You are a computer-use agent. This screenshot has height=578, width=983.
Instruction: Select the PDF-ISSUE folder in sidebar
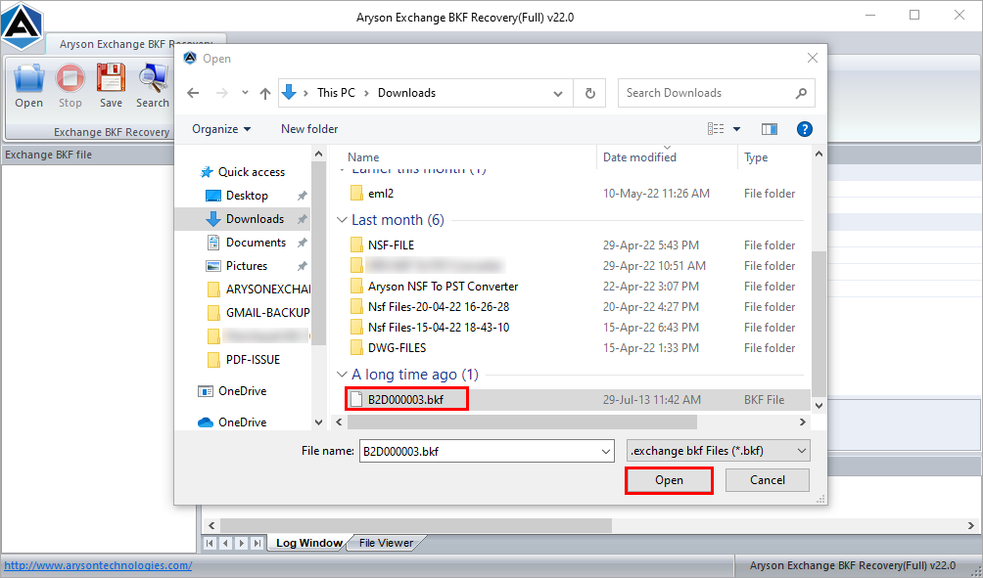click(x=243, y=360)
